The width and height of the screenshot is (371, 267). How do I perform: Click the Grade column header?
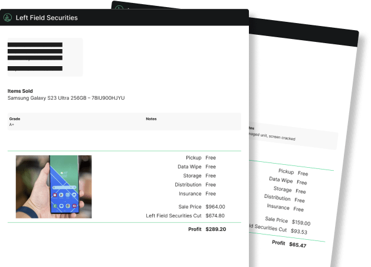pos(15,119)
